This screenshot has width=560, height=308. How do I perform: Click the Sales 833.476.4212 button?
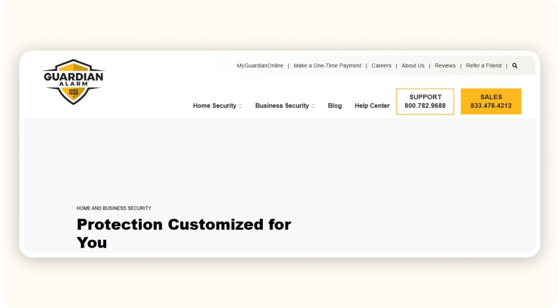pyautogui.click(x=491, y=102)
